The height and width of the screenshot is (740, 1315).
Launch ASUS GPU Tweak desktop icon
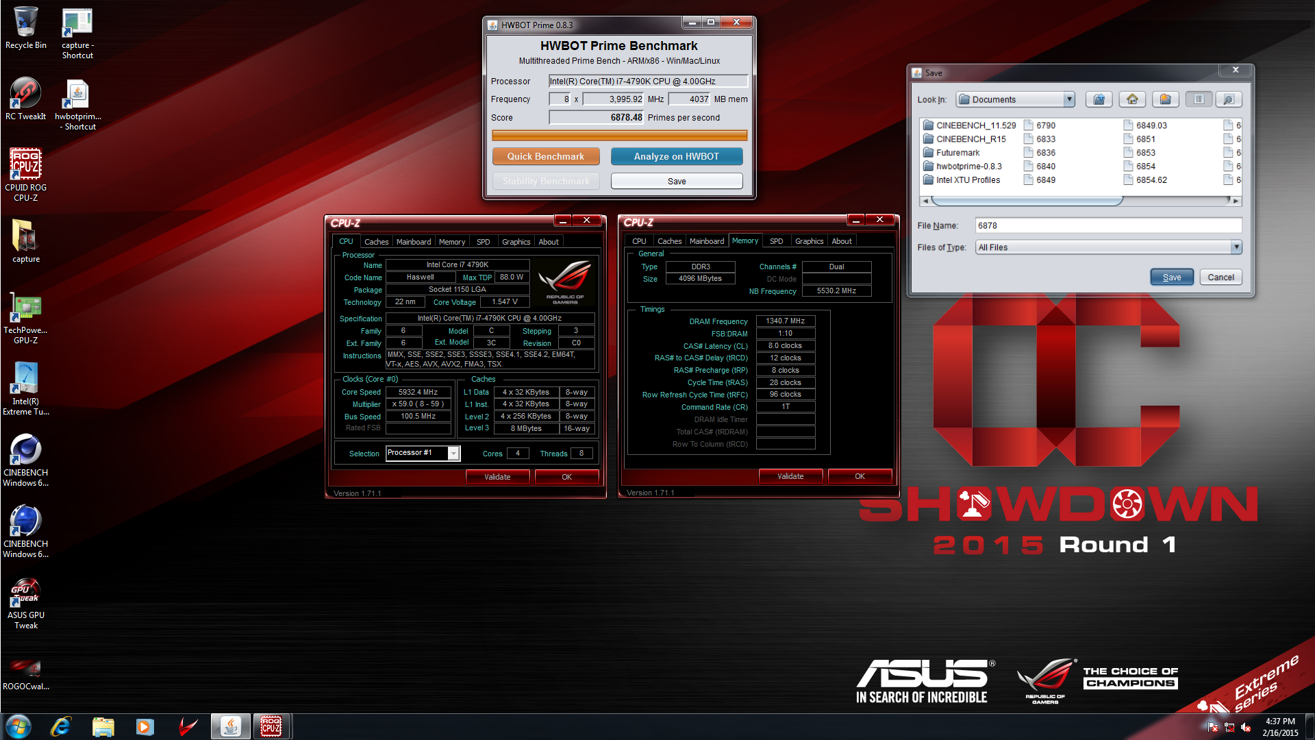tap(26, 604)
